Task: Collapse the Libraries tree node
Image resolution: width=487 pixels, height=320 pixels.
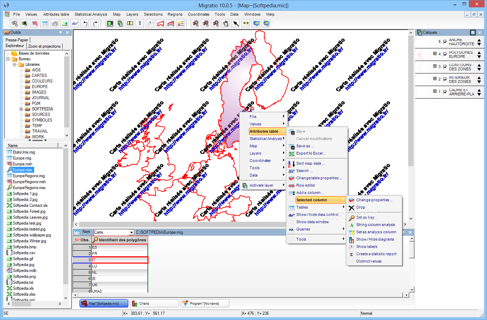Action: pyautogui.click(x=15, y=64)
